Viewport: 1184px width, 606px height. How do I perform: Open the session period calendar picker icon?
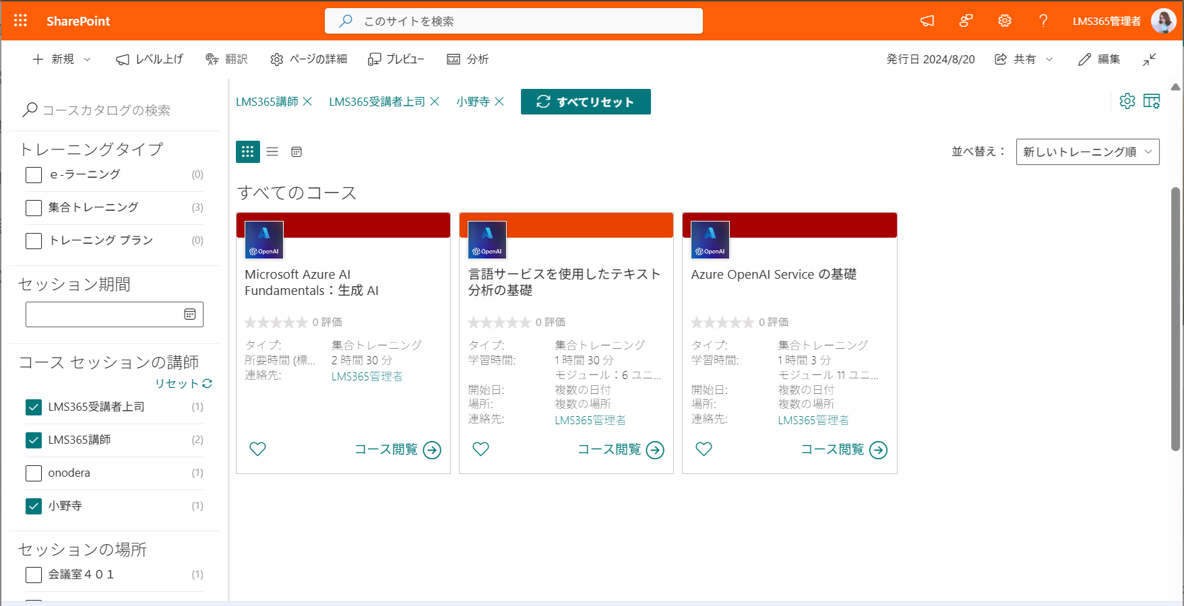click(190, 314)
